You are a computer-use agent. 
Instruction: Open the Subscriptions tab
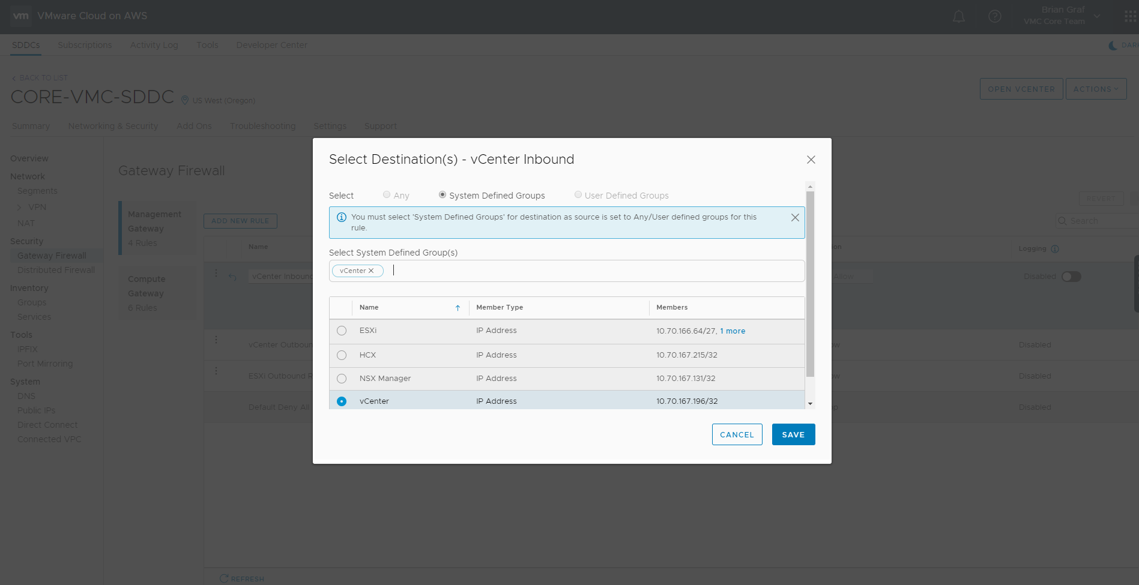pos(85,45)
